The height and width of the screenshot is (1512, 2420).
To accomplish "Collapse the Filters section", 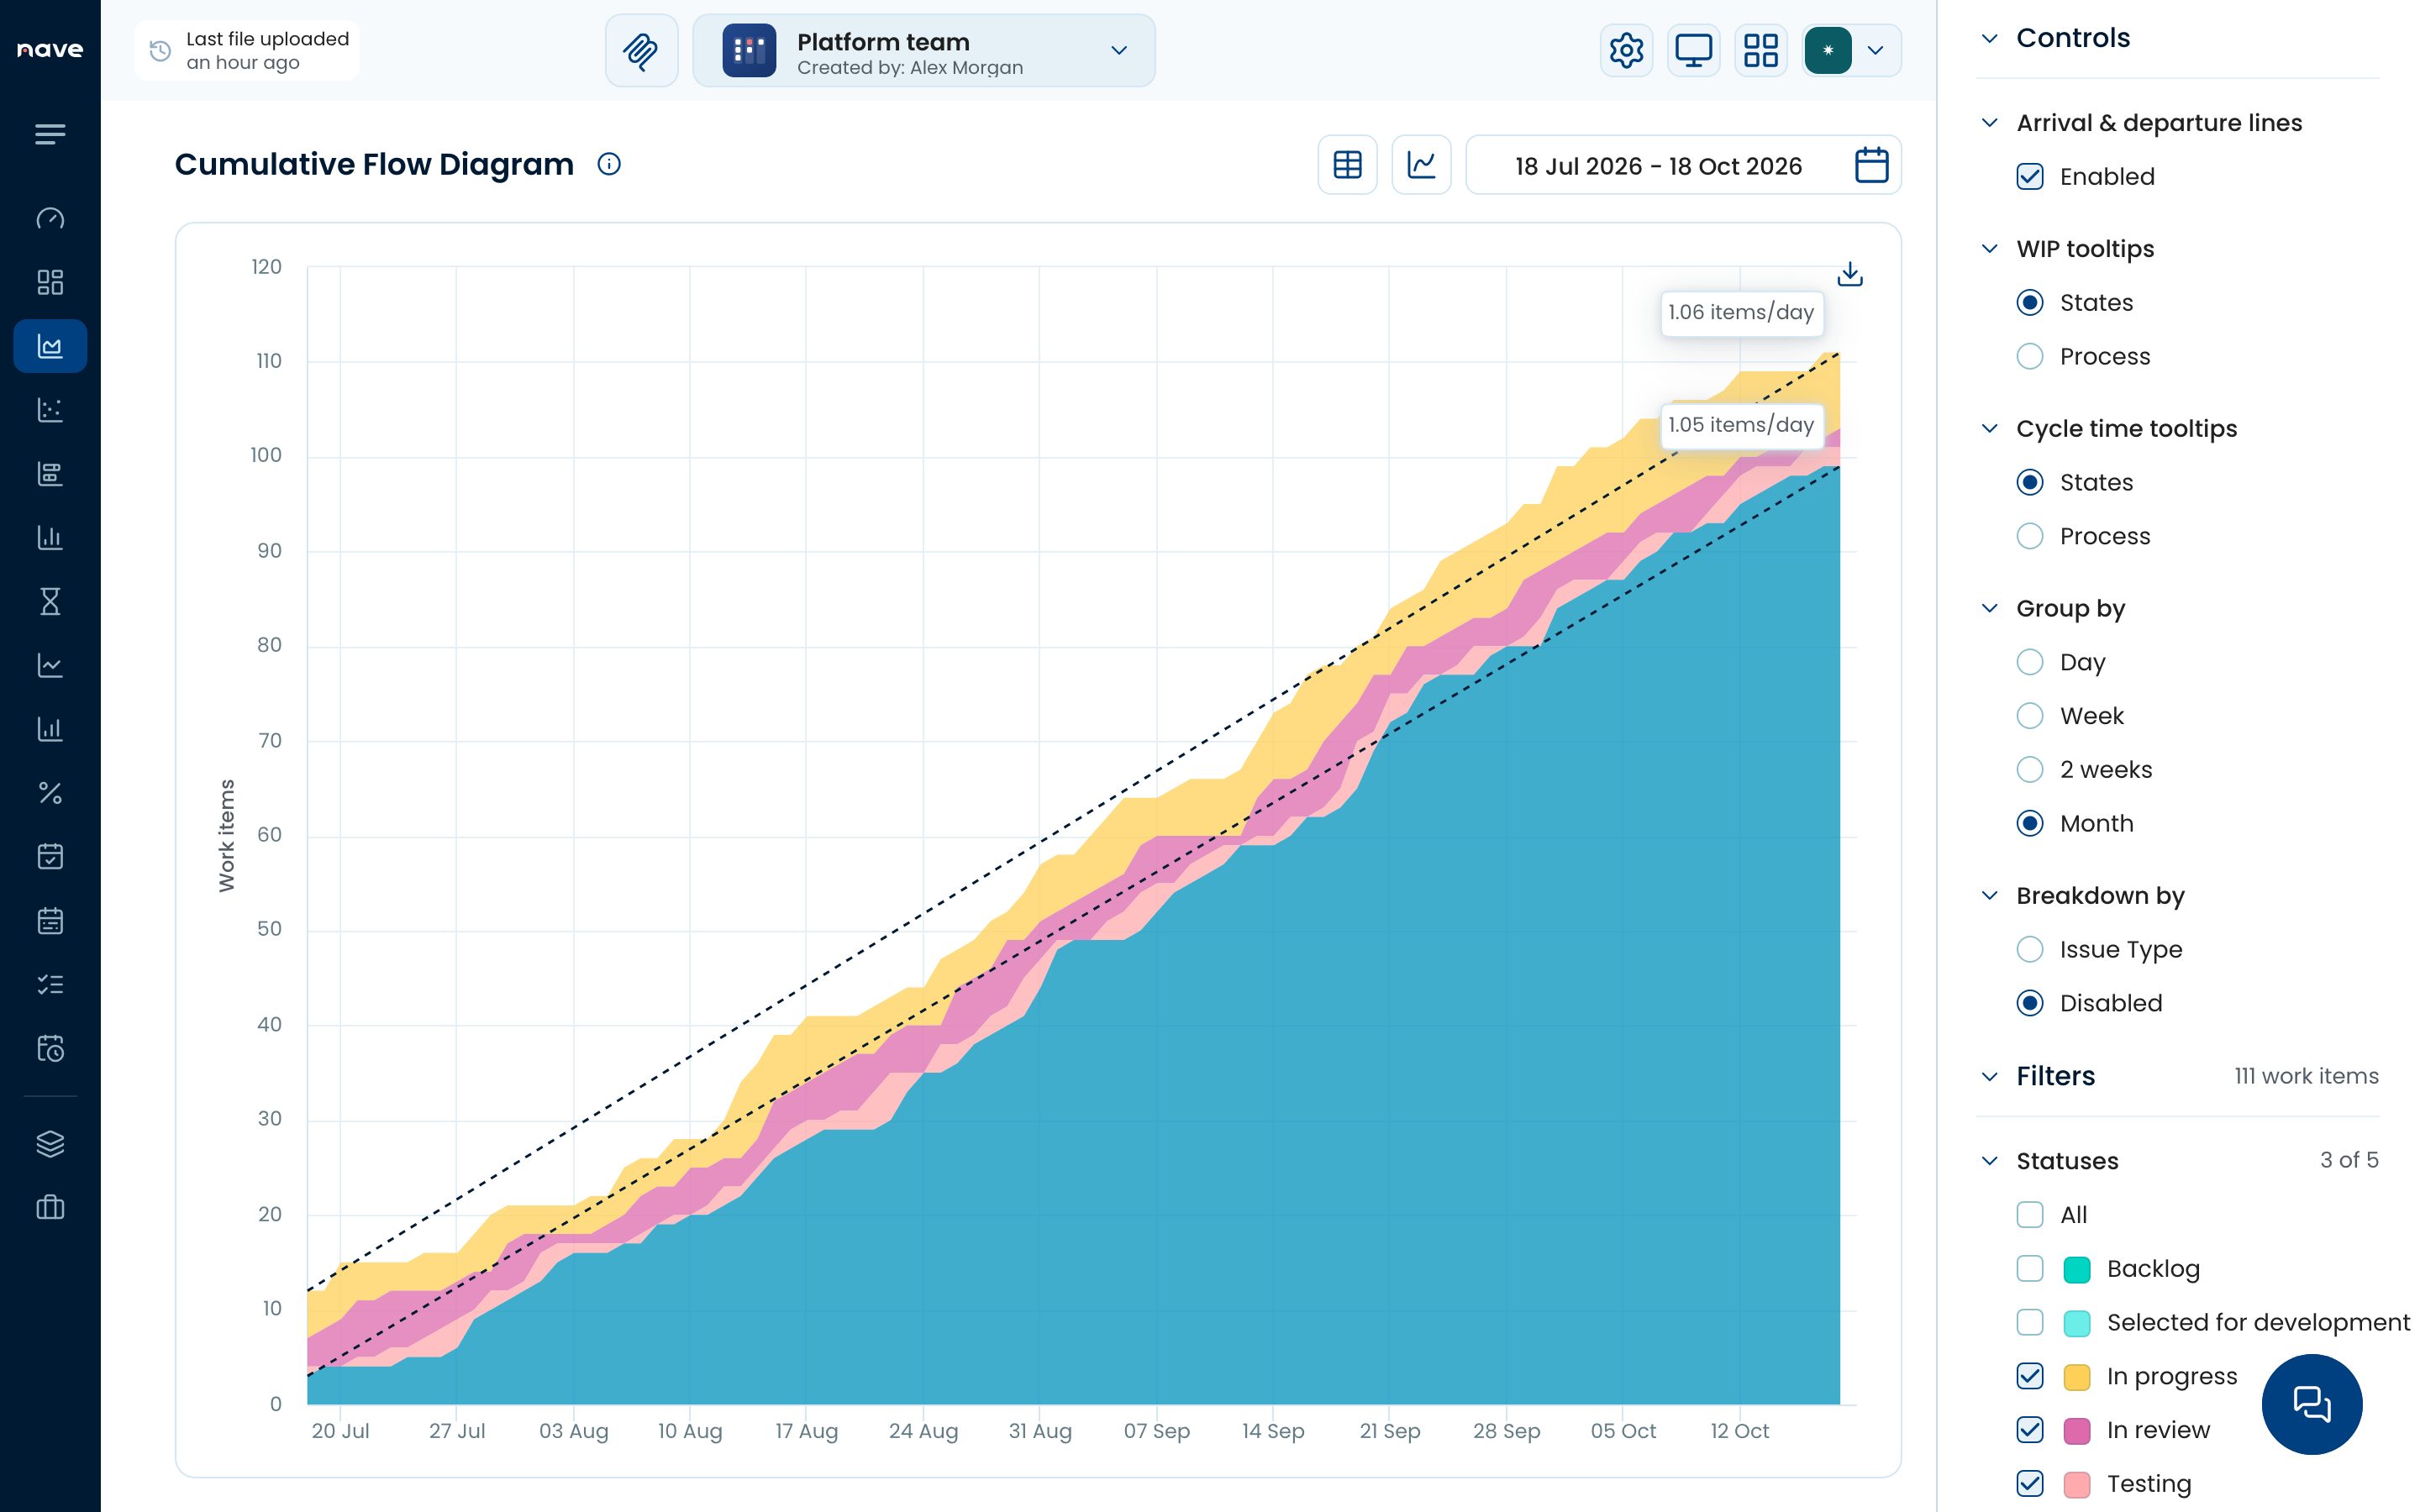I will (x=1989, y=1077).
